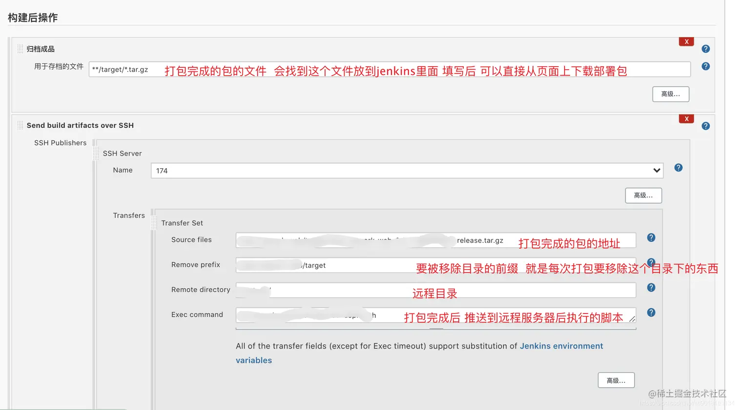The width and height of the screenshot is (738, 410).
Task: Open help for Source files field
Action: [x=651, y=237]
